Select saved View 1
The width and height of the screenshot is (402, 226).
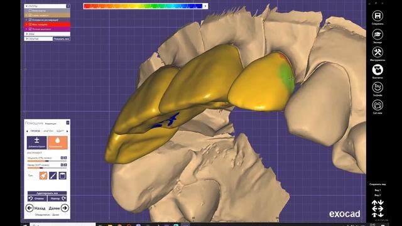(x=378, y=190)
